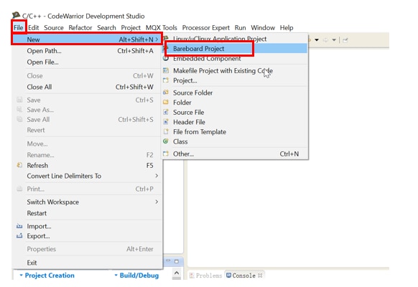This screenshot has width=418, height=287.
Task: Choose Open Path... menu entry
Action: tap(87, 51)
